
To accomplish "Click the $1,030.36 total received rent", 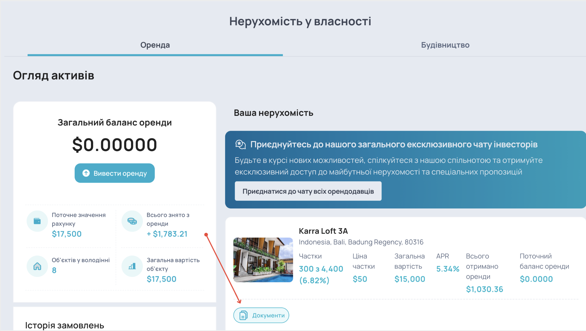I will pos(484,289).
